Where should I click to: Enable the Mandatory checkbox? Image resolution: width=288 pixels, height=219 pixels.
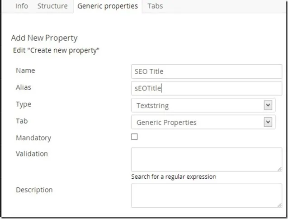pos(134,137)
